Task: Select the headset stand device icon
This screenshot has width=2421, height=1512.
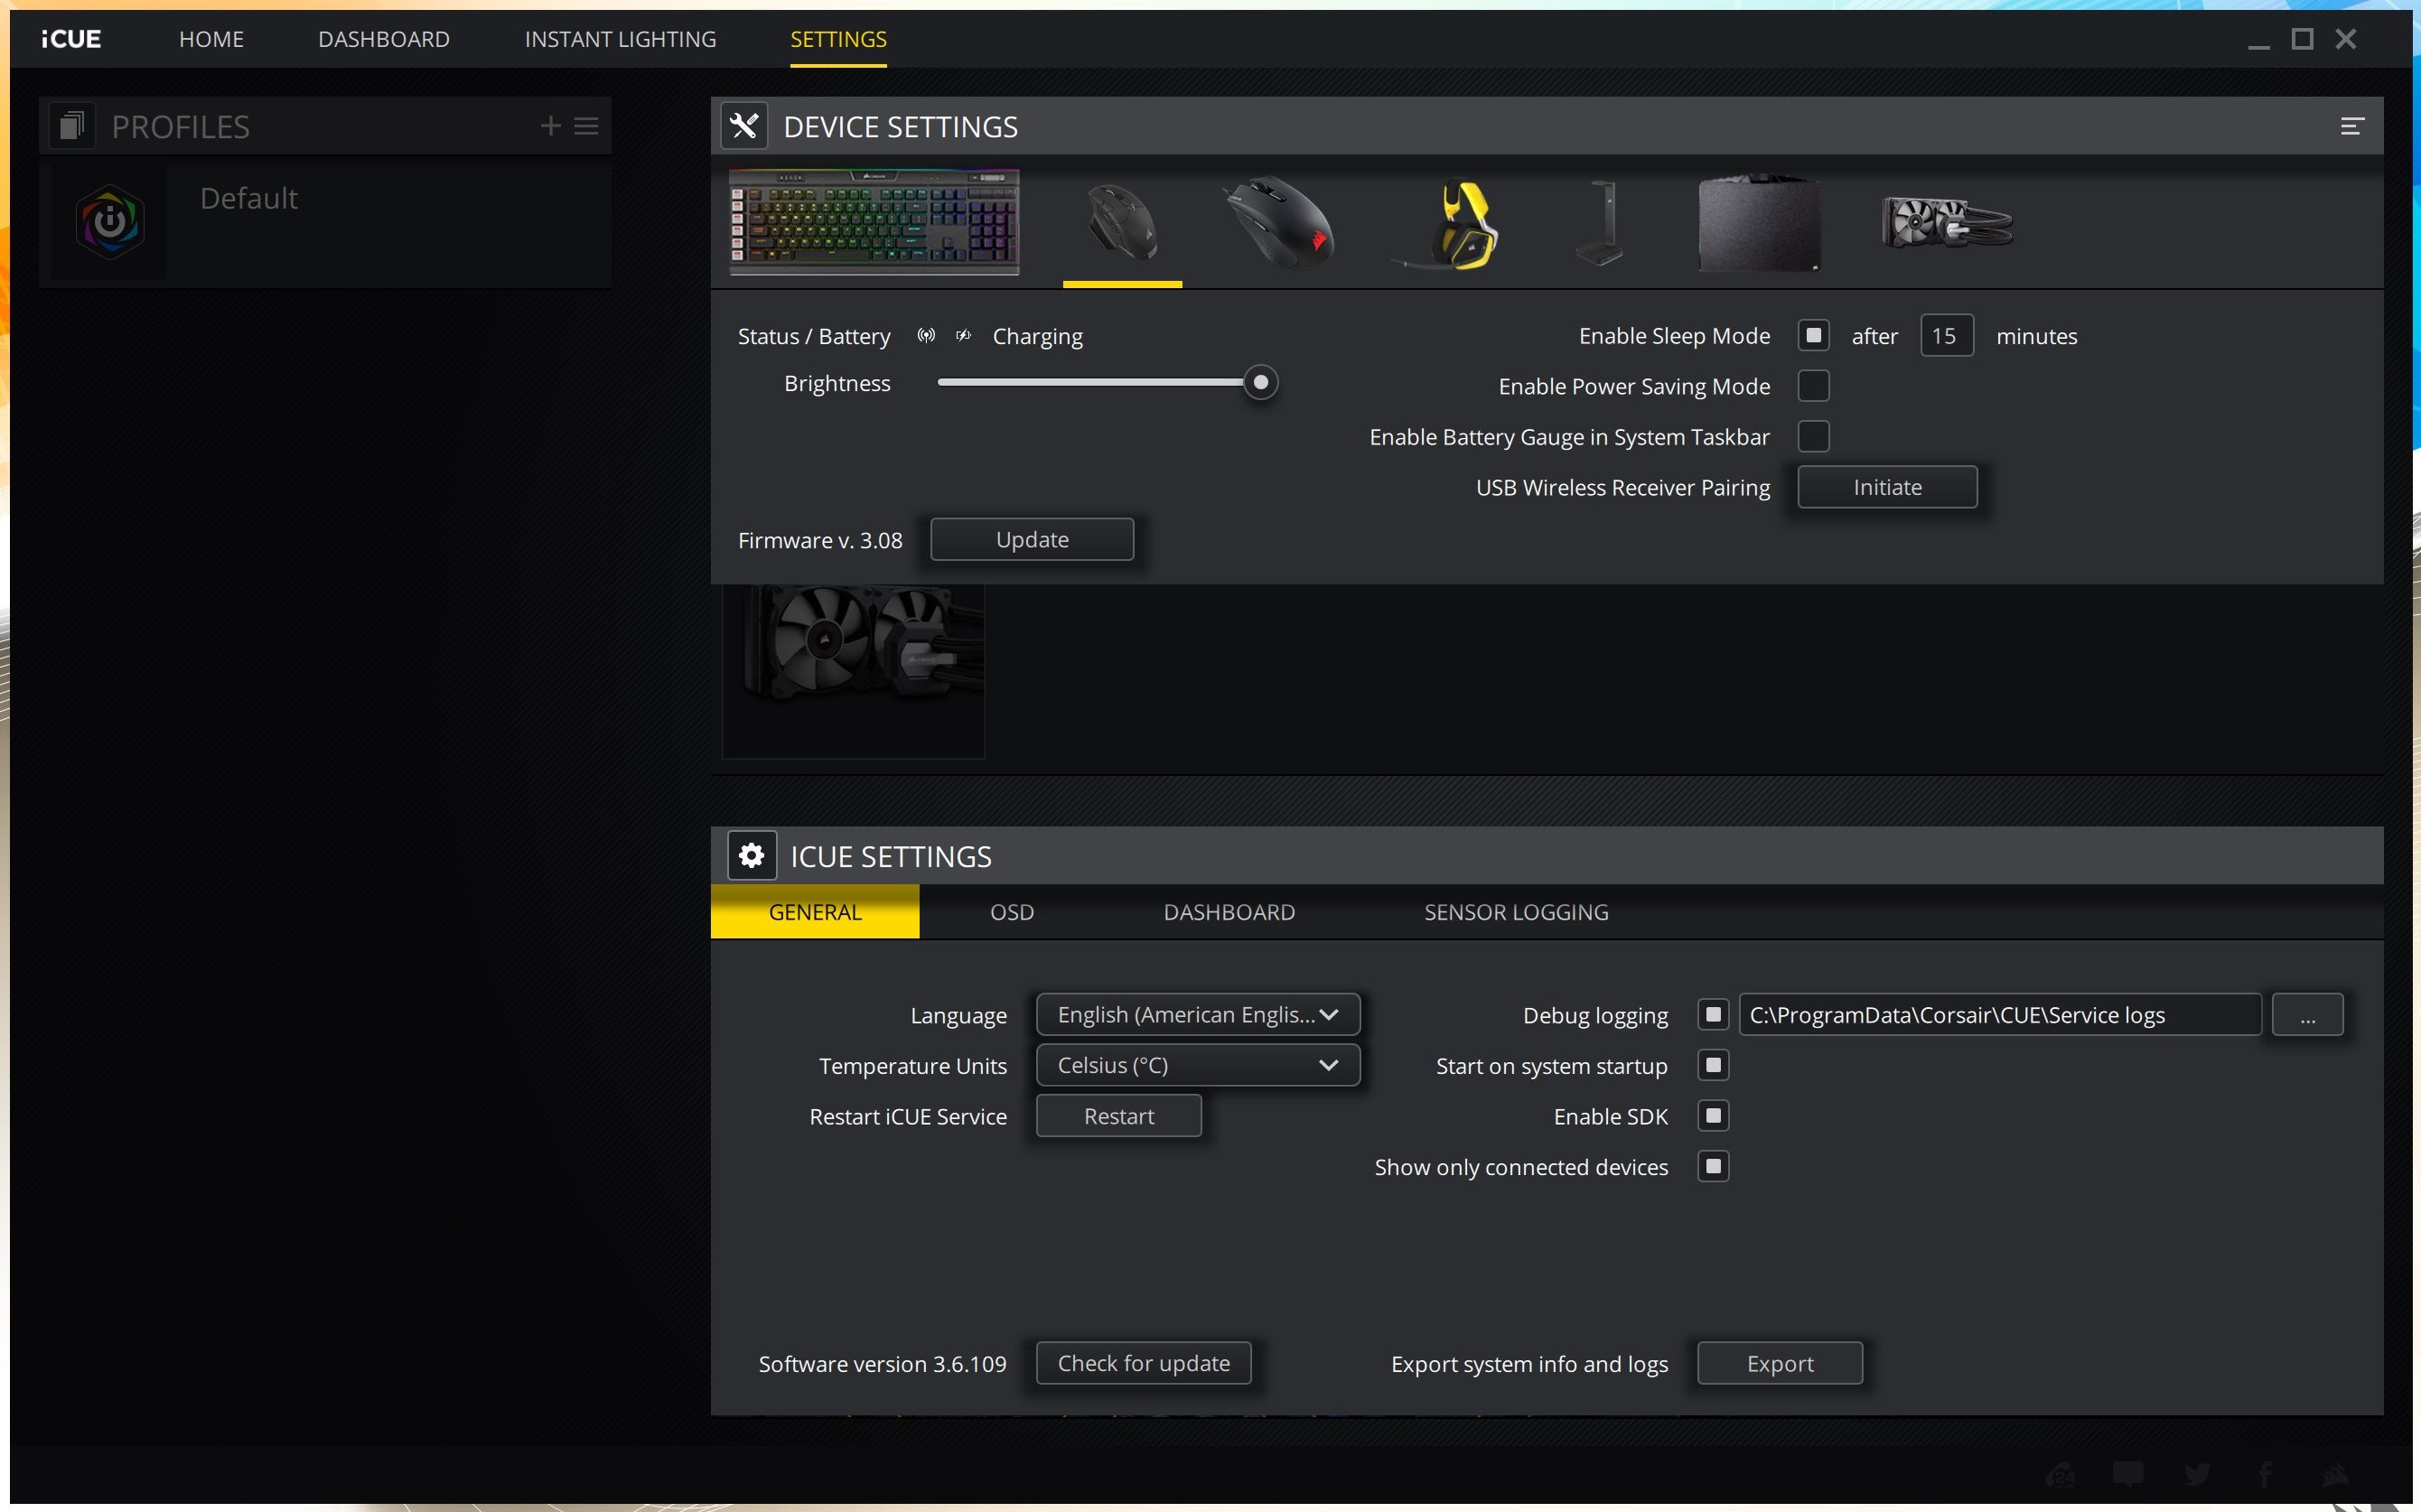Action: coord(1598,224)
